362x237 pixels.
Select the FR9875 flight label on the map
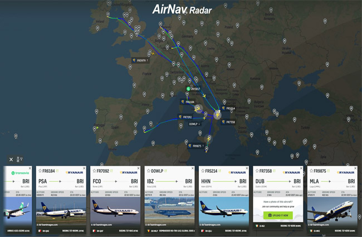tap(196, 146)
